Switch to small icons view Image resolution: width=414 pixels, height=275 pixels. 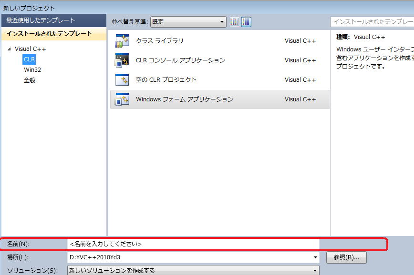pyautogui.click(x=234, y=22)
